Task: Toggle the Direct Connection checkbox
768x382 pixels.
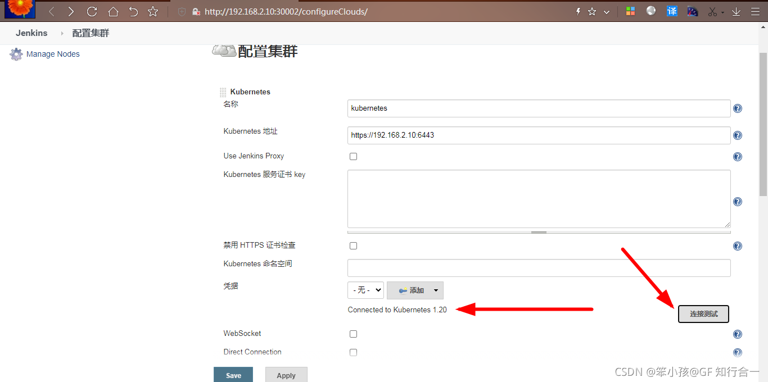Action: 353,352
